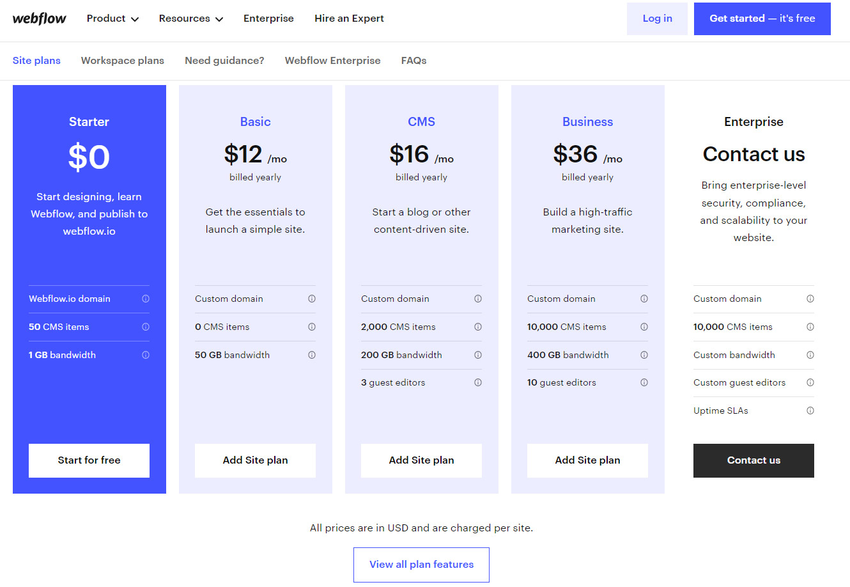View info for 2,000 CMS items
850x587 pixels.
478,327
